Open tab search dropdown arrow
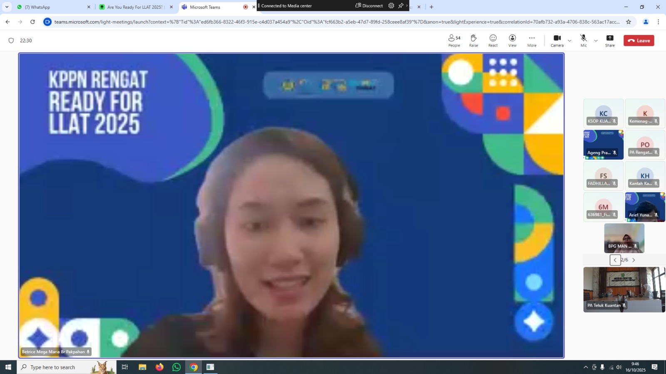The height and width of the screenshot is (374, 666). point(7,7)
